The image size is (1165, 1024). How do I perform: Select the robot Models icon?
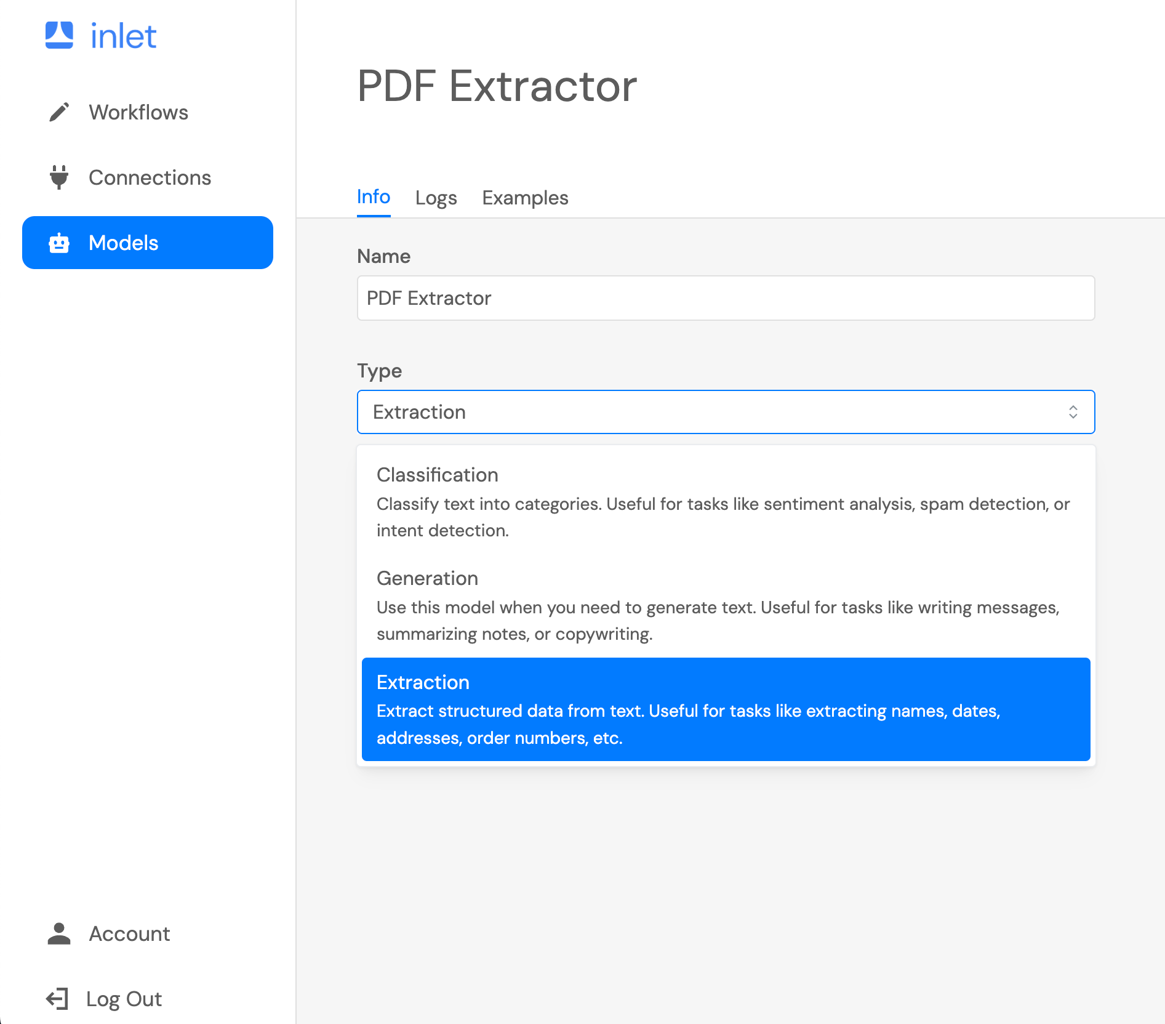point(58,243)
